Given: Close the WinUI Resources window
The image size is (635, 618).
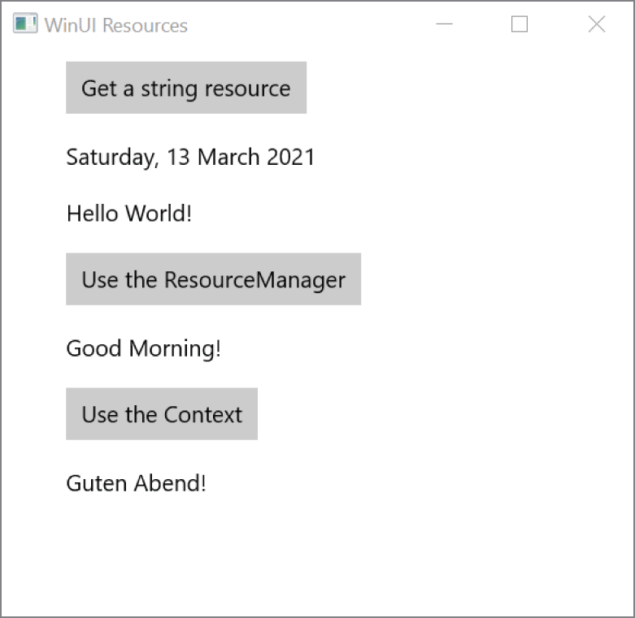Looking at the screenshot, I should (597, 24).
